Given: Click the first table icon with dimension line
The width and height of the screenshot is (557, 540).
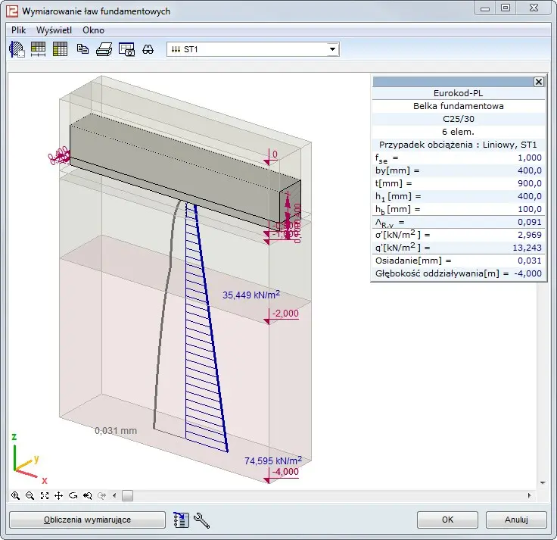Looking at the screenshot, I should 38,49.
